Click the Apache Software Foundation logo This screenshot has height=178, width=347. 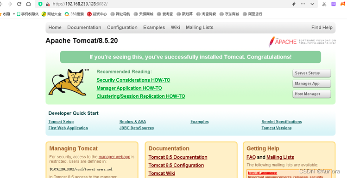pyautogui.click(x=302, y=42)
